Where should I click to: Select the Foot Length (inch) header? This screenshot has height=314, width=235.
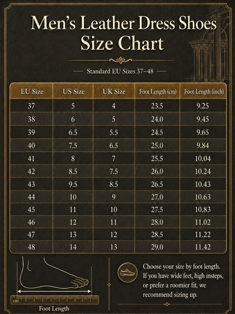click(x=204, y=92)
